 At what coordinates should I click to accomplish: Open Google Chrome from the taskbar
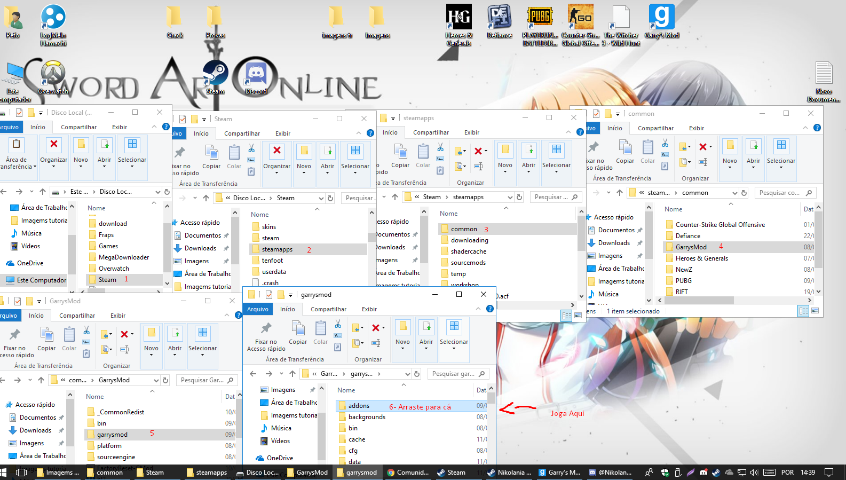pos(407,473)
